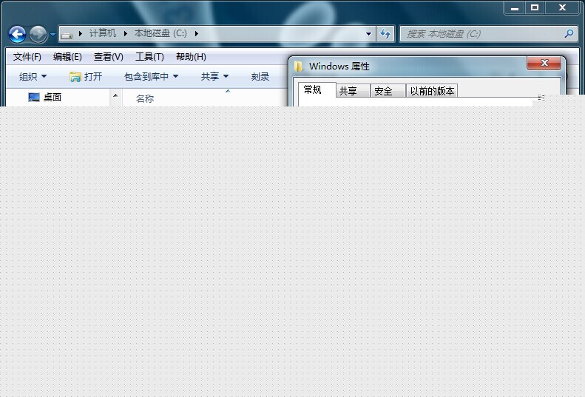The image size is (585, 397).
Task: Close the Explorer window
Action: tap(562, 7)
